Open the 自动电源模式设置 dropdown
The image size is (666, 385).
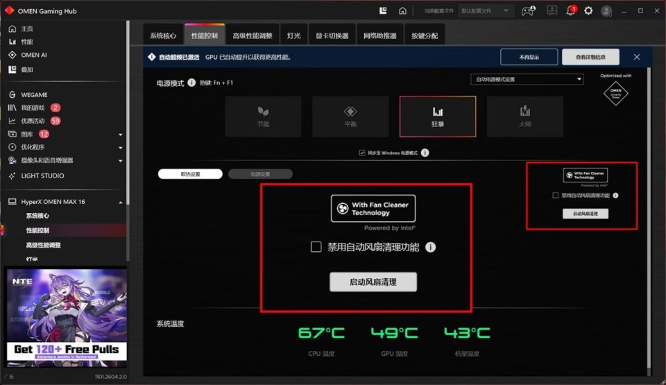point(527,79)
